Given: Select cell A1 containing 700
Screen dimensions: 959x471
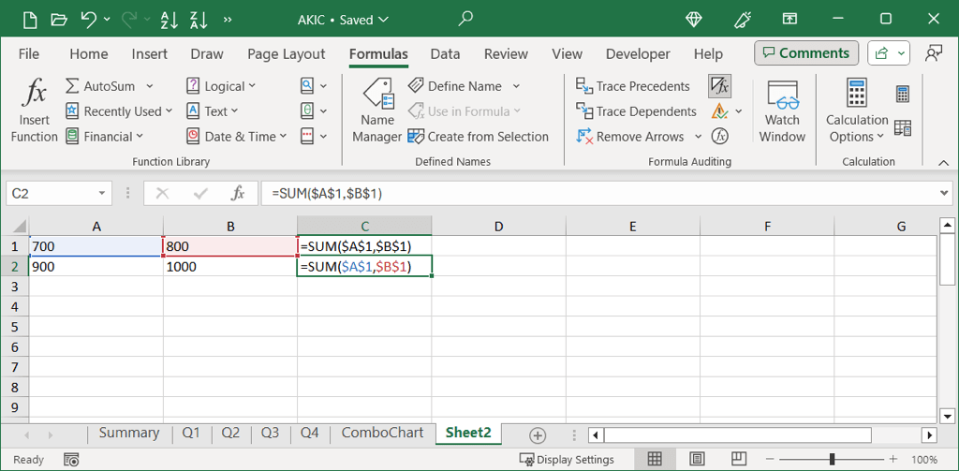Looking at the screenshot, I should [x=96, y=246].
